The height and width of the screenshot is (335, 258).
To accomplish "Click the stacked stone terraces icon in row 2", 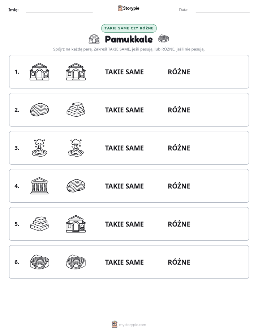I will click(x=76, y=110).
